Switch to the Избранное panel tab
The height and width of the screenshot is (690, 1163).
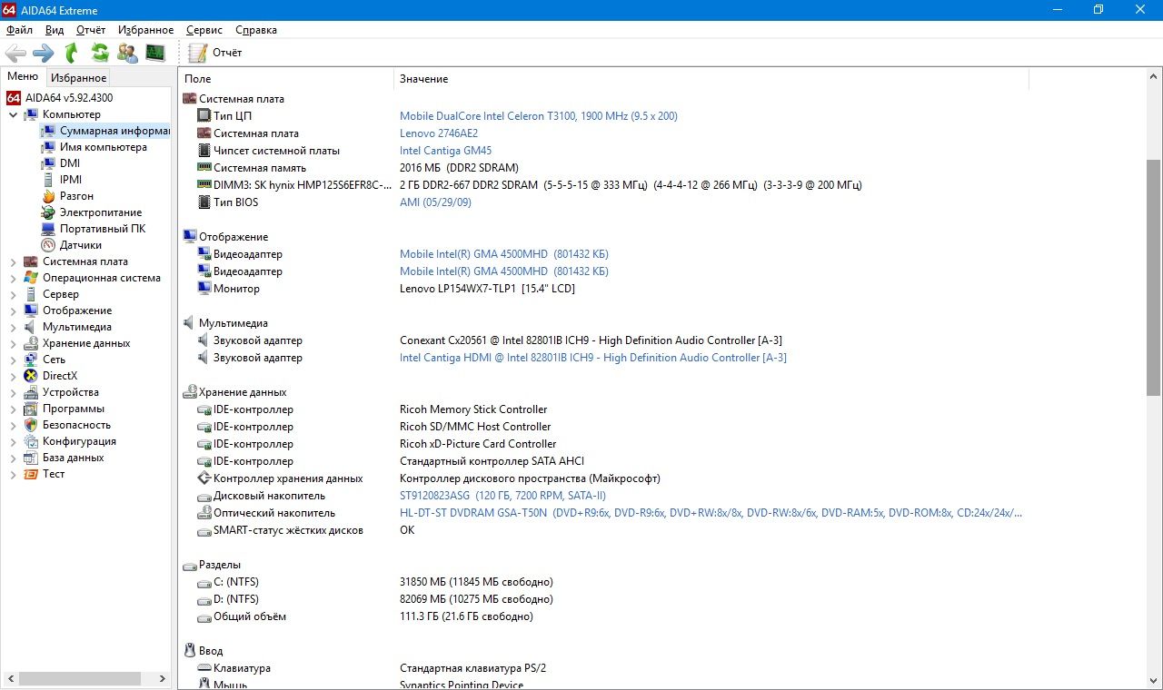click(x=79, y=78)
